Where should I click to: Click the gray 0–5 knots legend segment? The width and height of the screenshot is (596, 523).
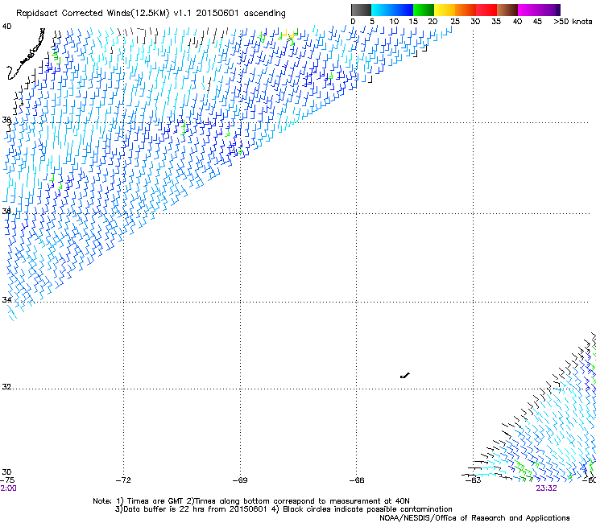361,10
